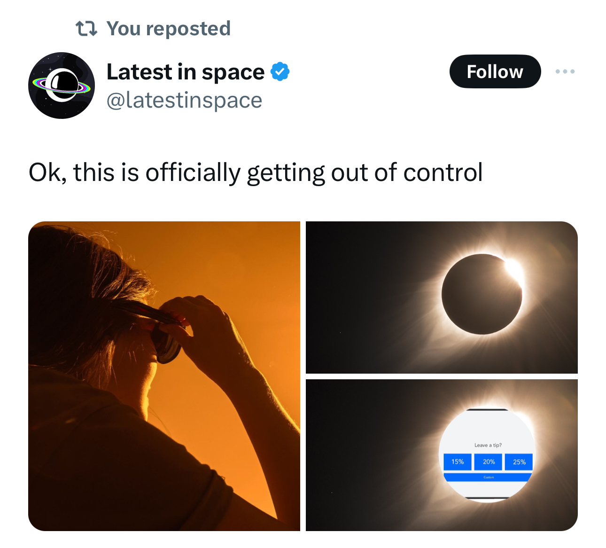Screen dimensions: 606x548
Task: Click the "Latest in space" display name
Action: [x=186, y=72]
